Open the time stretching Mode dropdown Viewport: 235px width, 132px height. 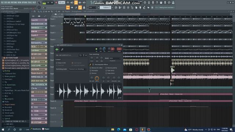[115, 58]
